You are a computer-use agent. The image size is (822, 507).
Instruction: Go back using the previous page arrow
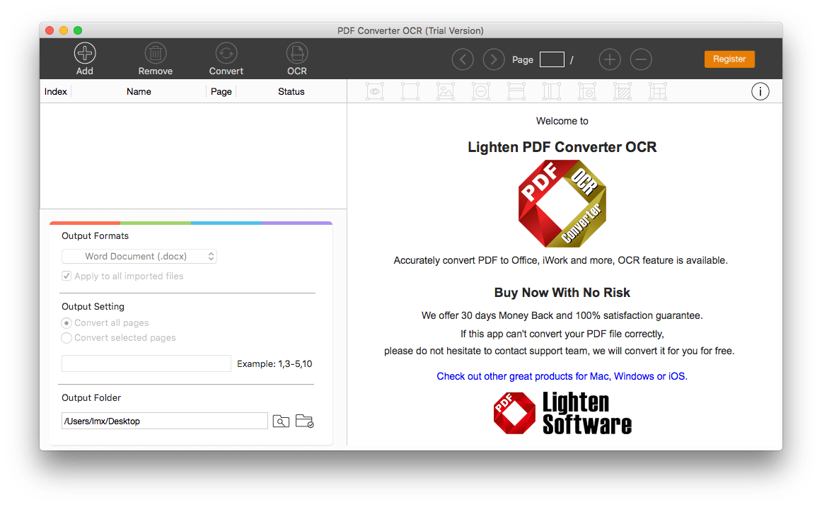click(462, 59)
